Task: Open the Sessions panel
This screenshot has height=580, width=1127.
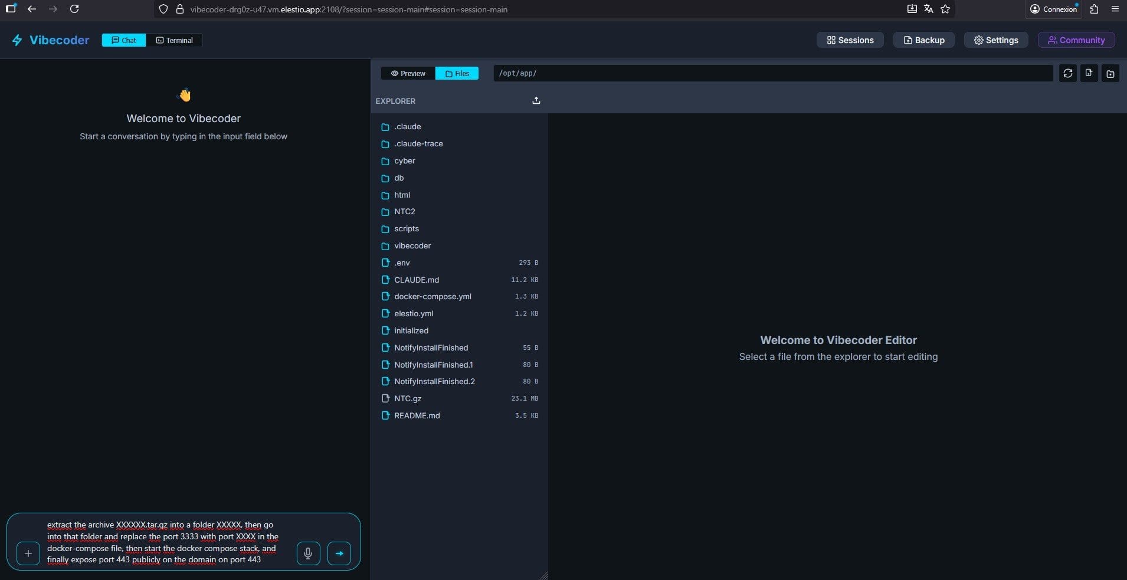Action: coord(850,40)
